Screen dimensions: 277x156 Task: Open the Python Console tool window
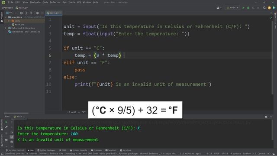click(x=78, y=150)
